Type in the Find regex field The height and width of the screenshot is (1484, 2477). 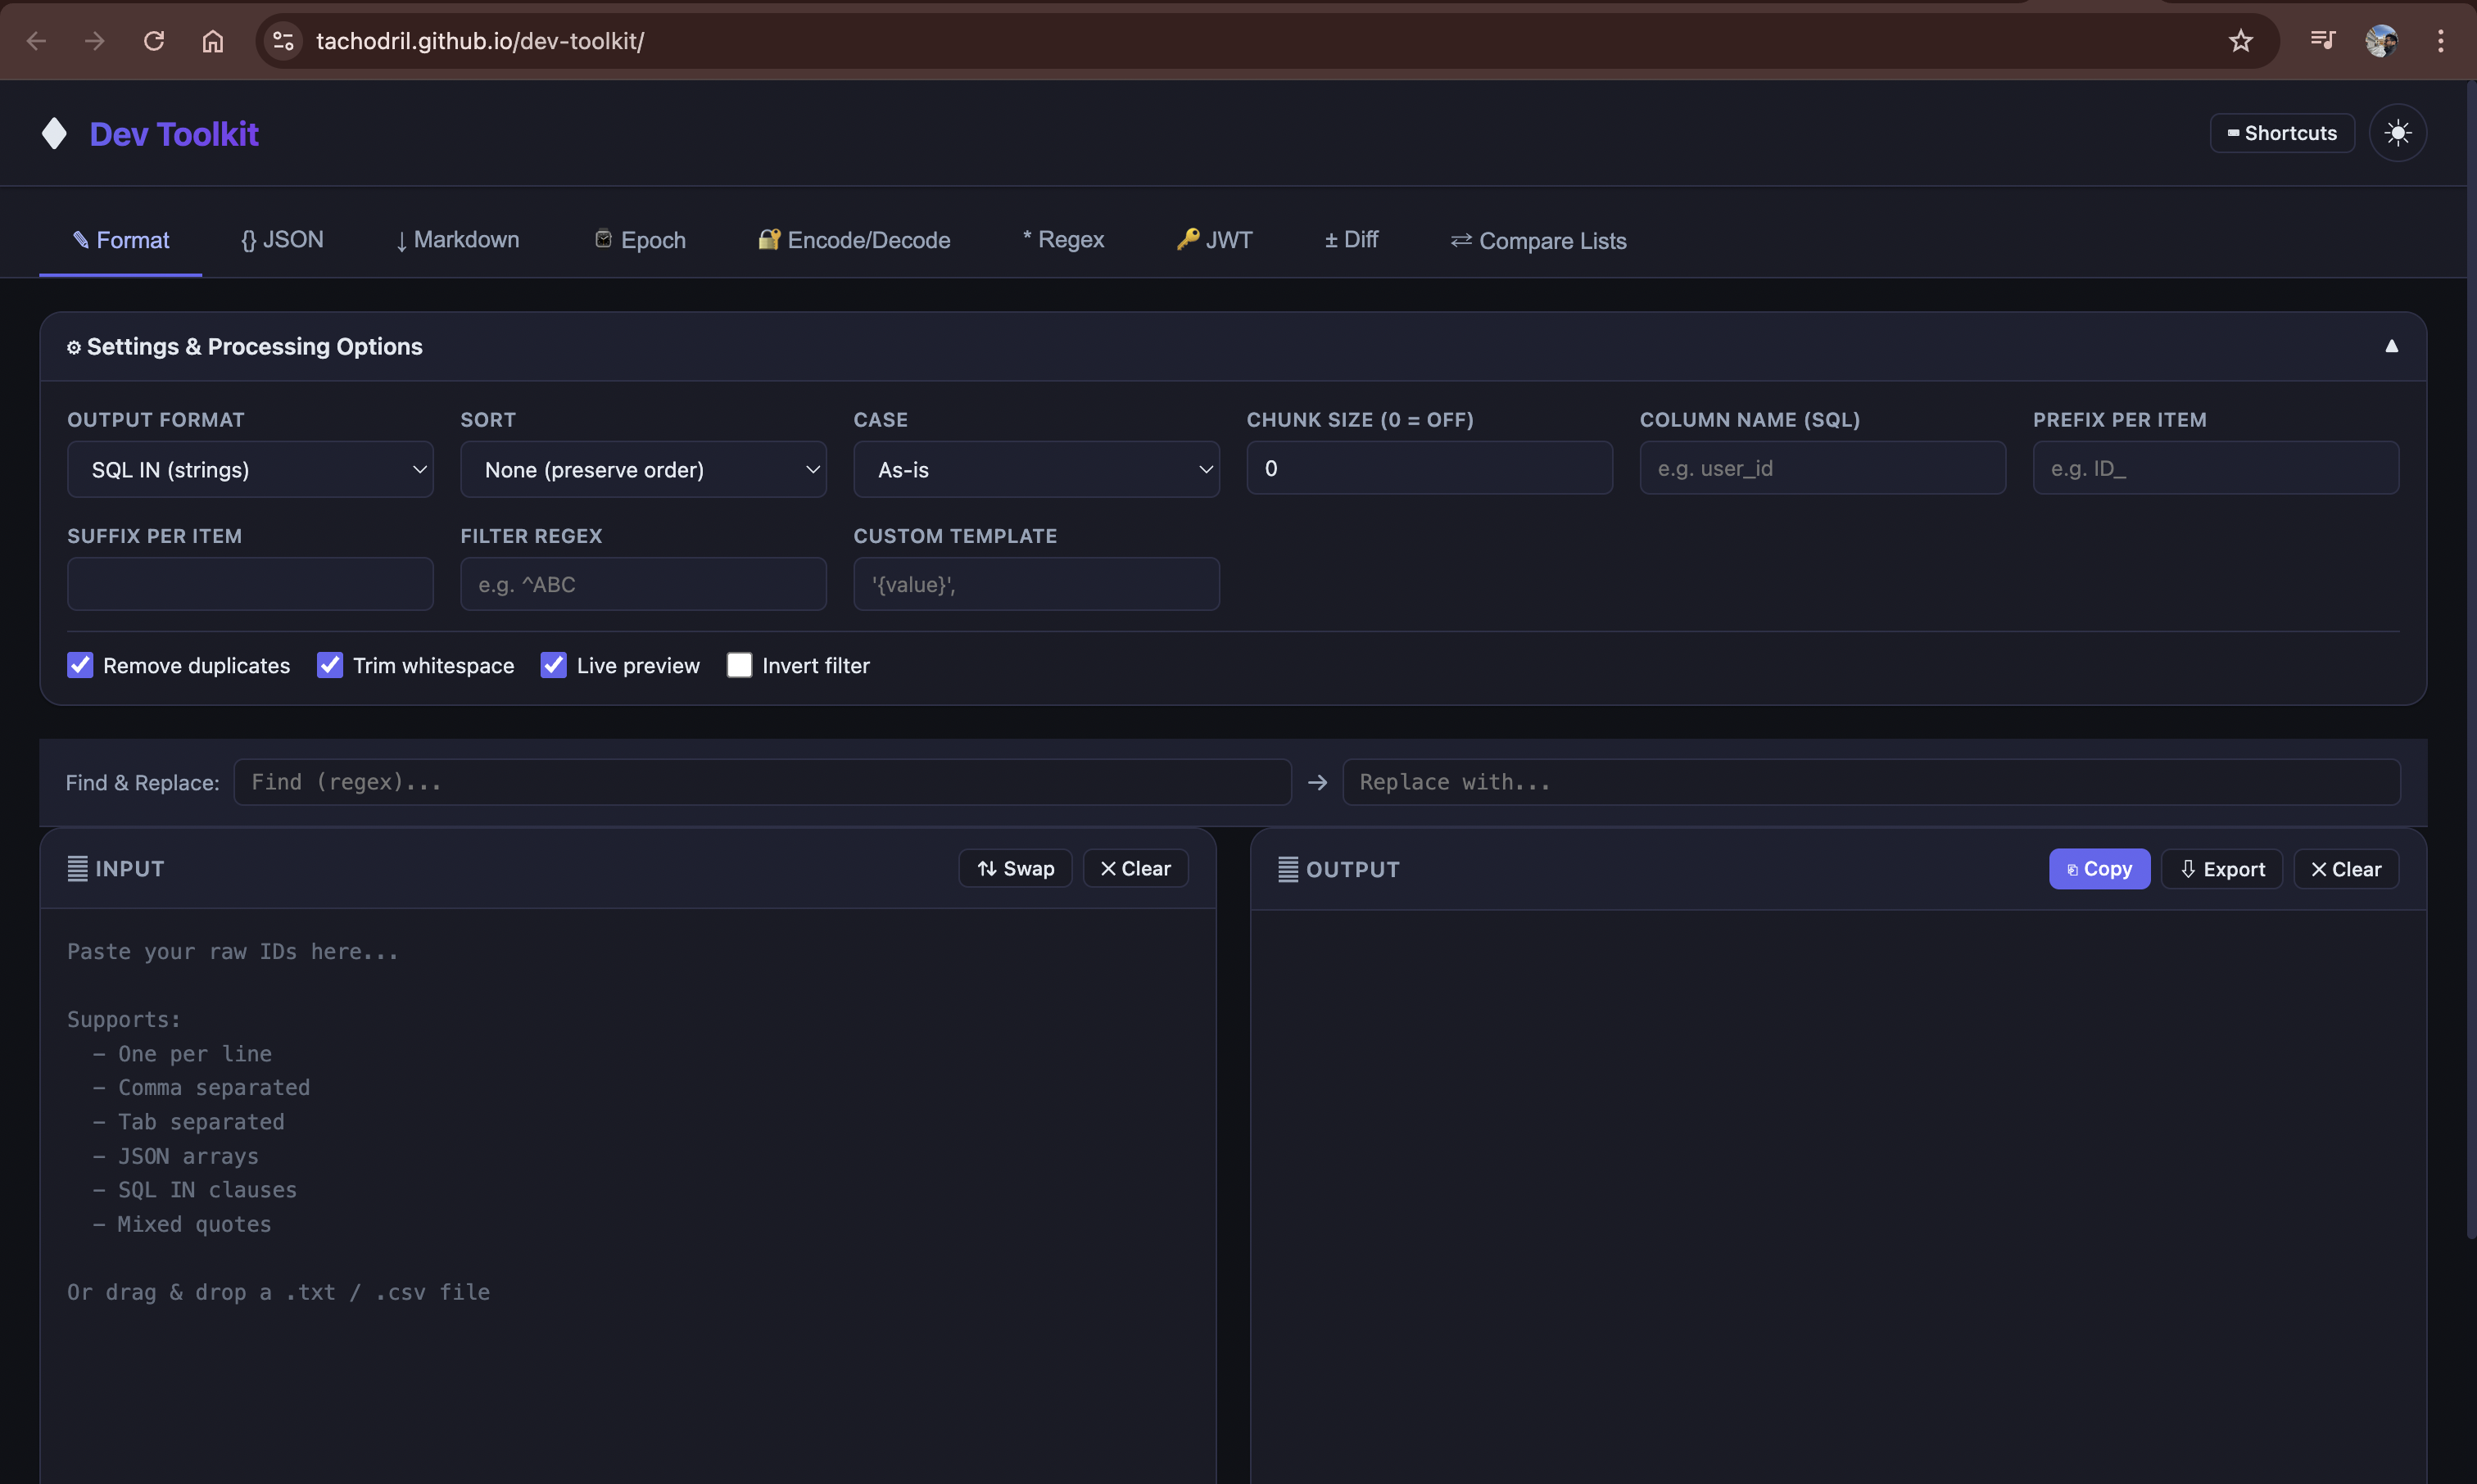(x=761, y=782)
